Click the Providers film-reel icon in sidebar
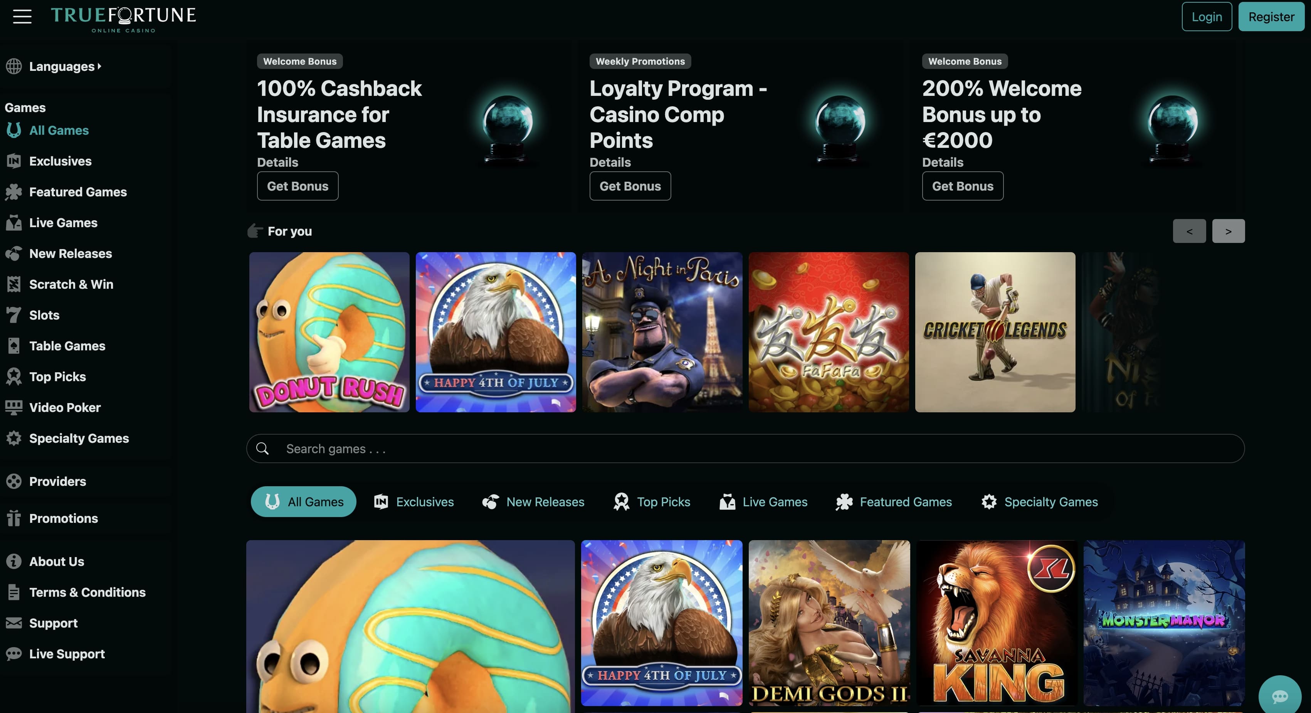The image size is (1311, 713). pos(14,481)
